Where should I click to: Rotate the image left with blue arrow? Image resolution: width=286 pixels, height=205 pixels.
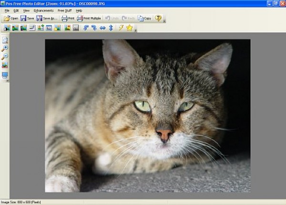click(x=86, y=28)
